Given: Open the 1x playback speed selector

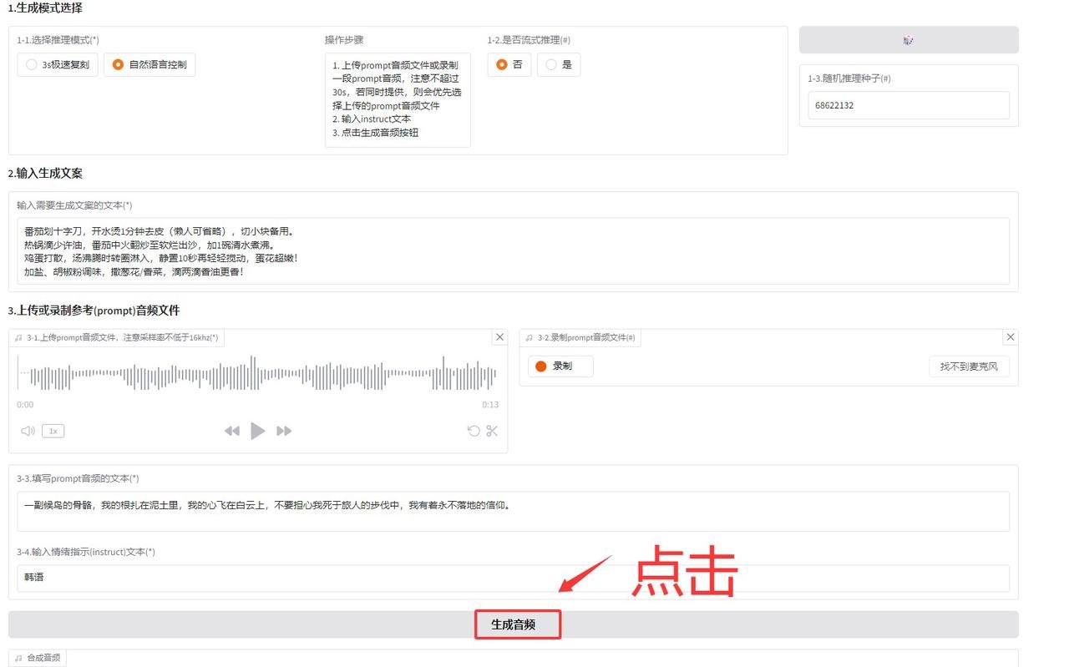Looking at the screenshot, I should (53, 431).
